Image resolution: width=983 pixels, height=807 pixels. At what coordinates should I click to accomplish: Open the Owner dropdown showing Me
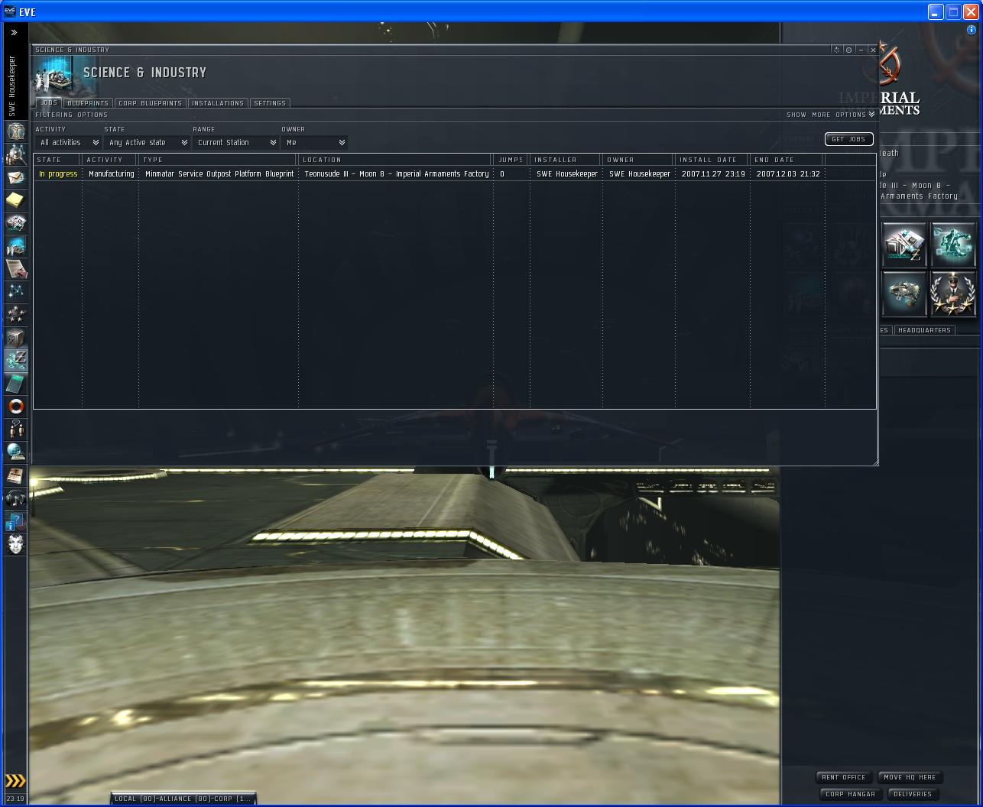tap(314, 143)
